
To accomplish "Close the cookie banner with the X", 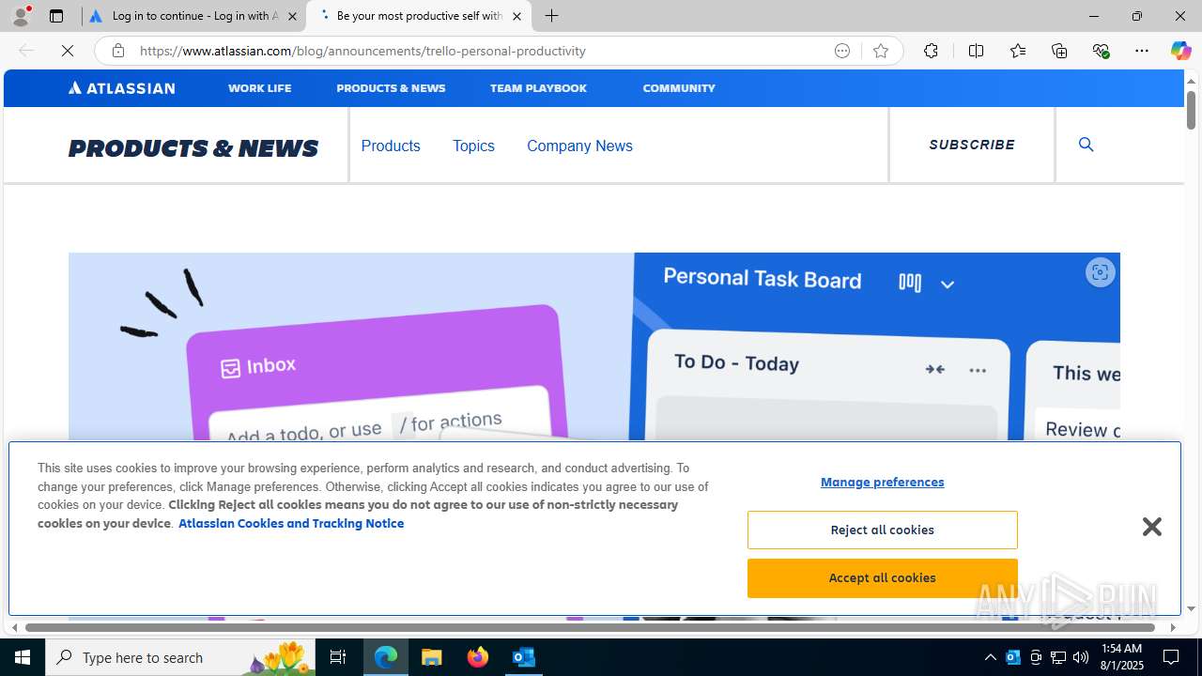I will tap(1151, 527).
